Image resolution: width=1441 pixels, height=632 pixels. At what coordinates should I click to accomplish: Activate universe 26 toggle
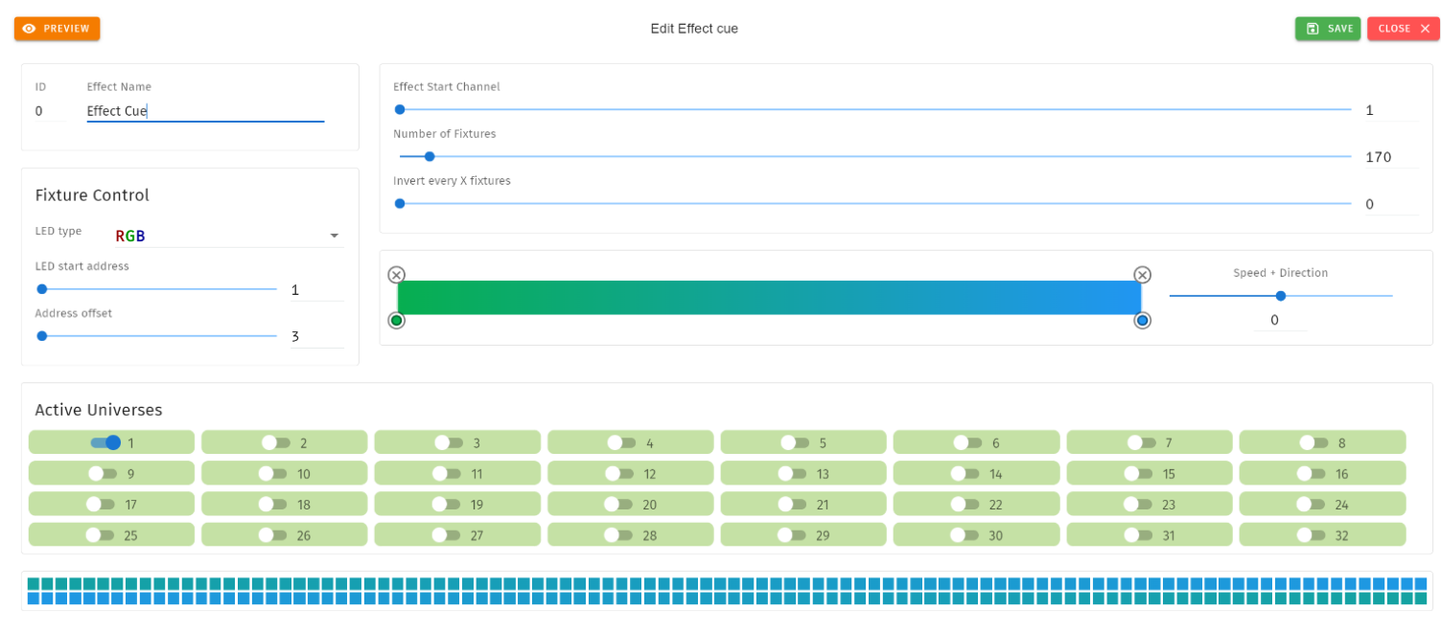coord(273,534)
